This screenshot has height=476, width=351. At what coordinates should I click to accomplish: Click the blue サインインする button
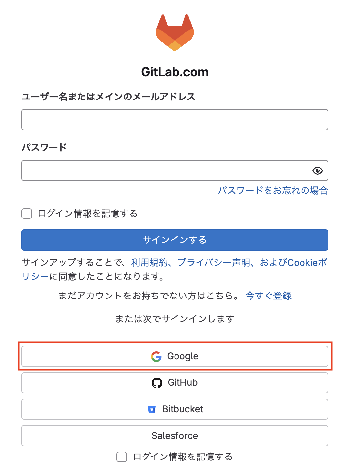tap(175, 240)
